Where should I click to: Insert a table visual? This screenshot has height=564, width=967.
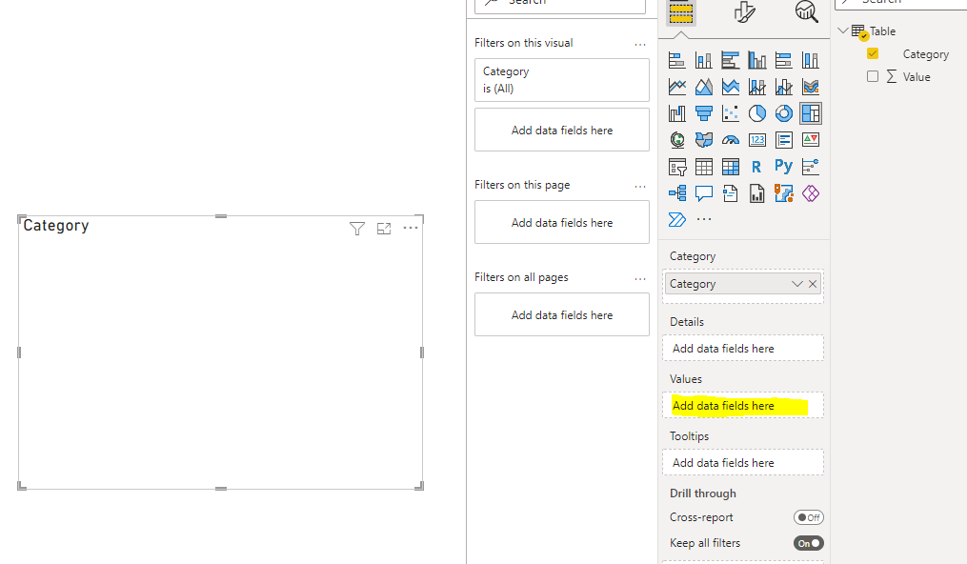[x=704, y=167]
